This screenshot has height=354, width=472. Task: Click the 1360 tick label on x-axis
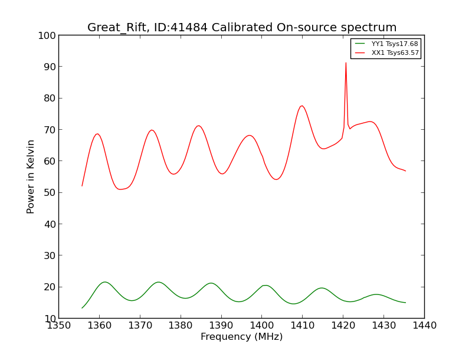point(99,326)
